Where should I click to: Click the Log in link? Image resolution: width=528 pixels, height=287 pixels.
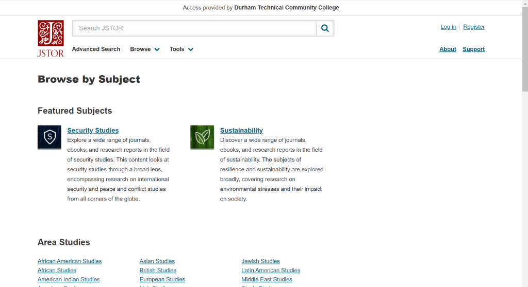448,27
